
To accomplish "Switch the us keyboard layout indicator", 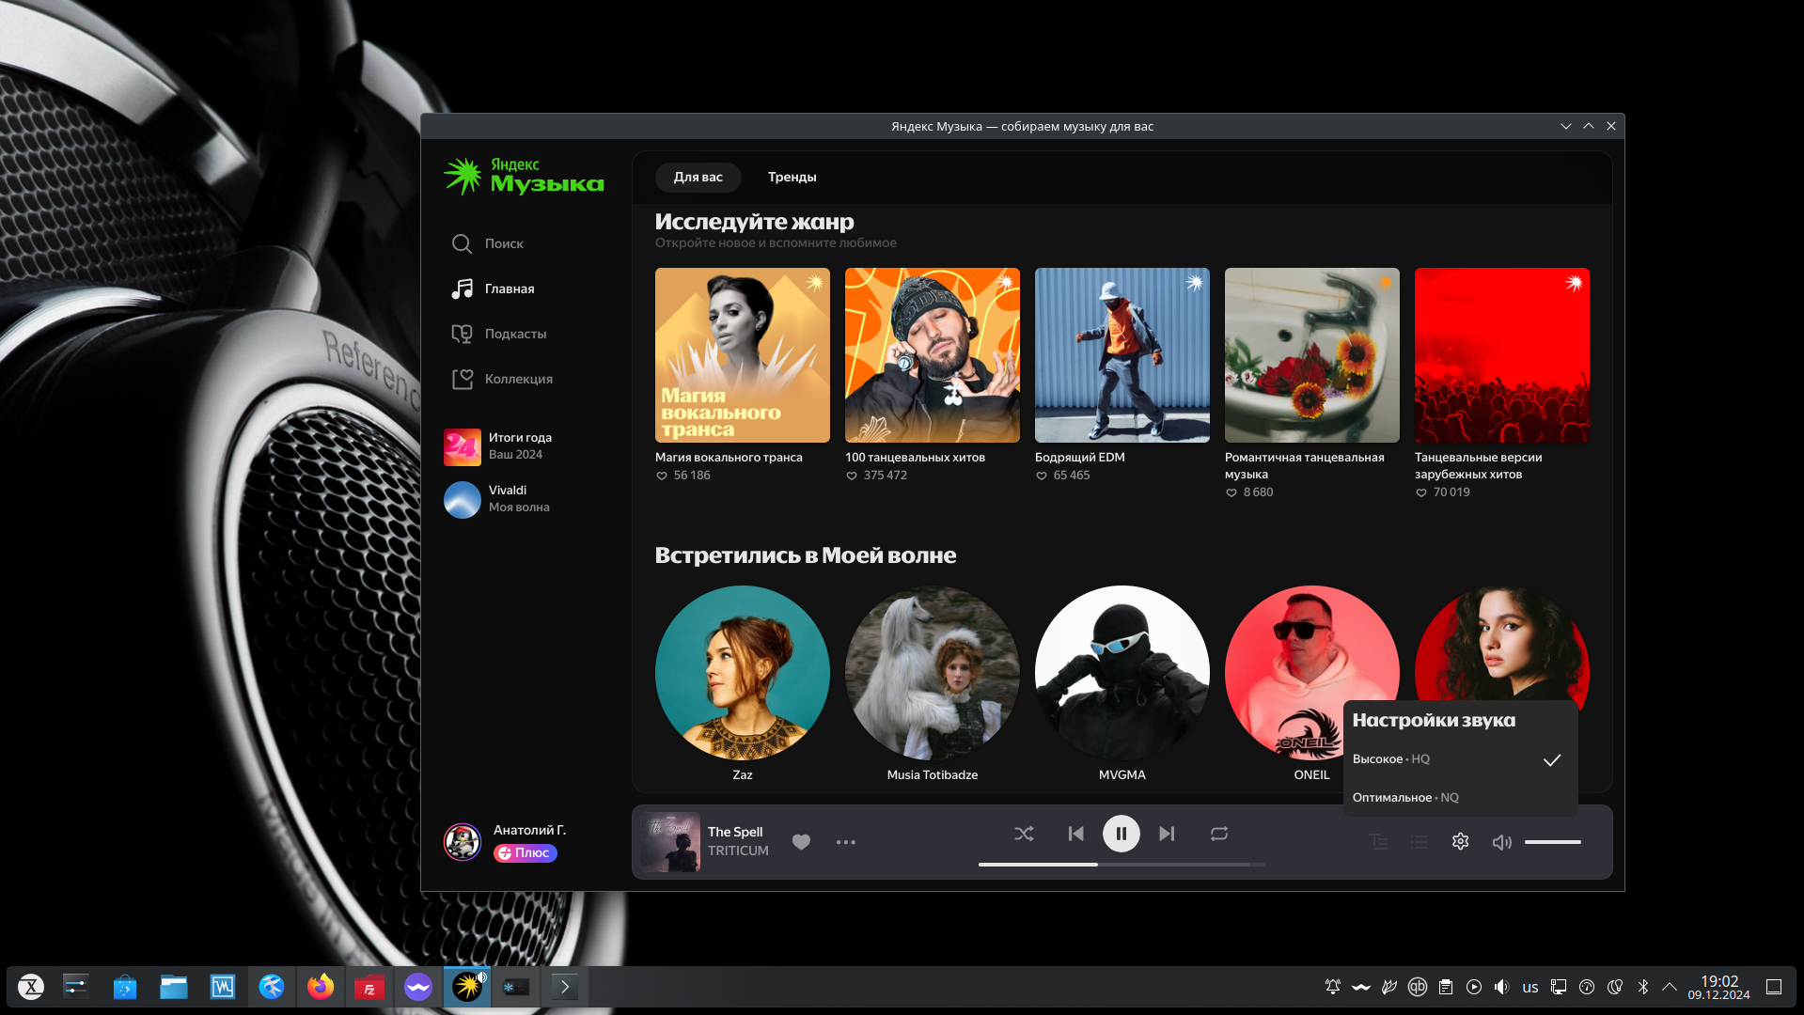I will [1530, 987].
